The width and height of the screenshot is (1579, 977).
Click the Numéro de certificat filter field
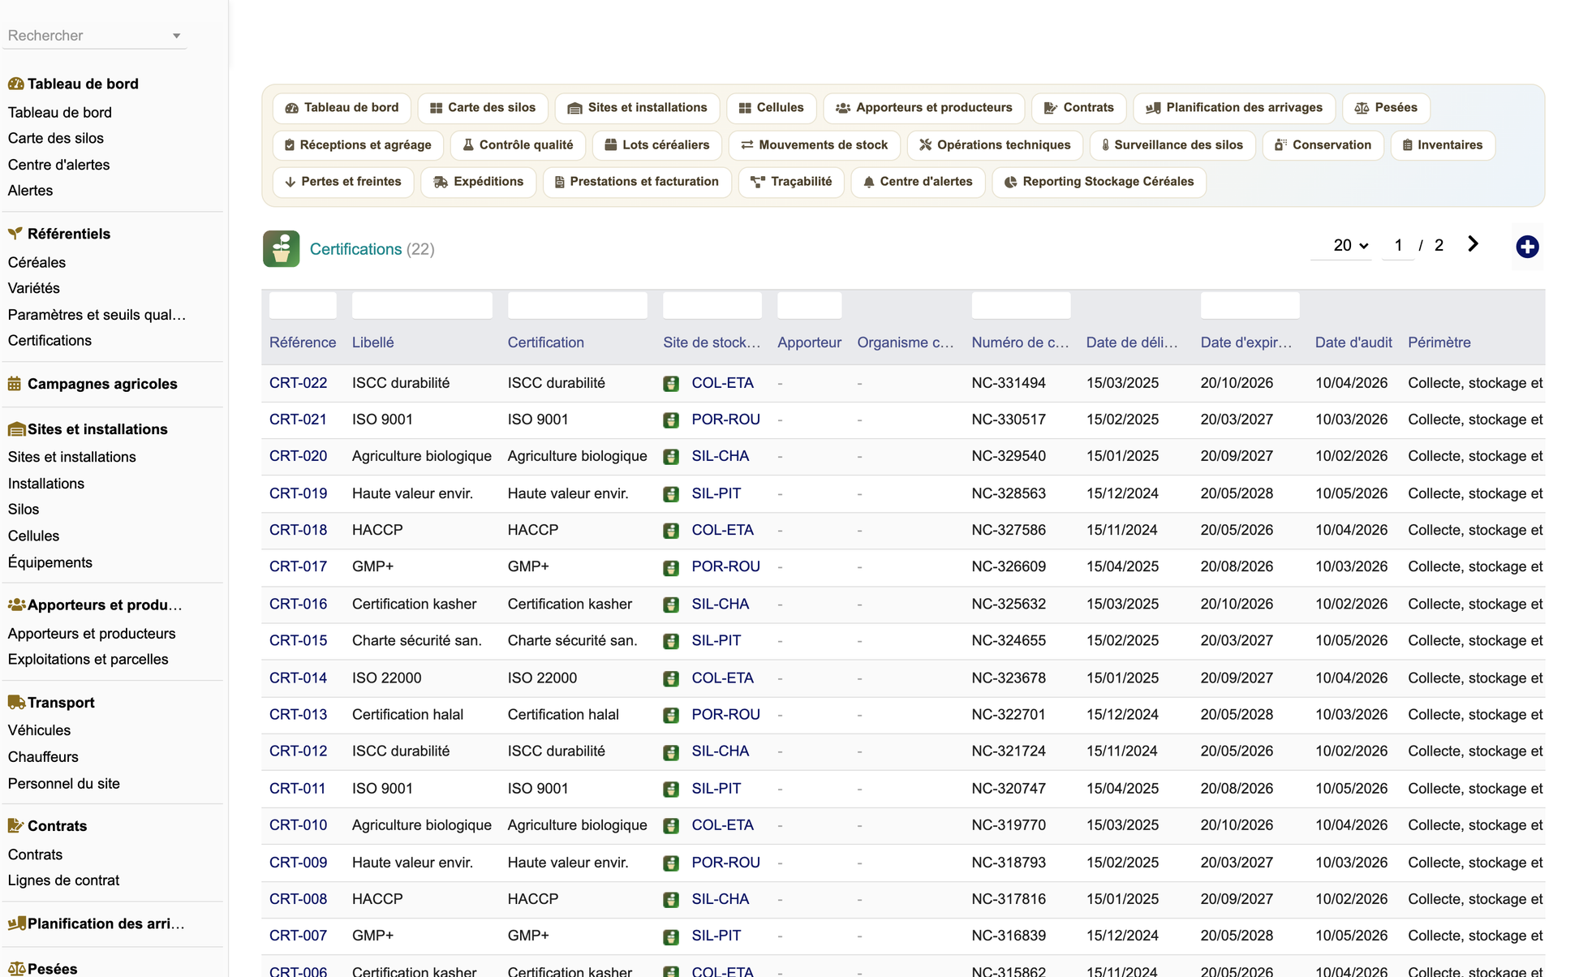(1021, 306)
